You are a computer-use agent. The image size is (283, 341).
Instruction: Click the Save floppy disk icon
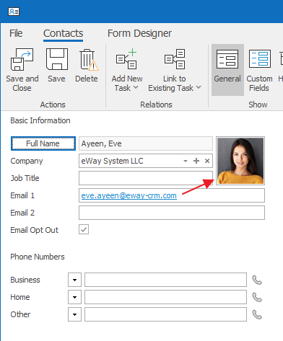[57, 59]
